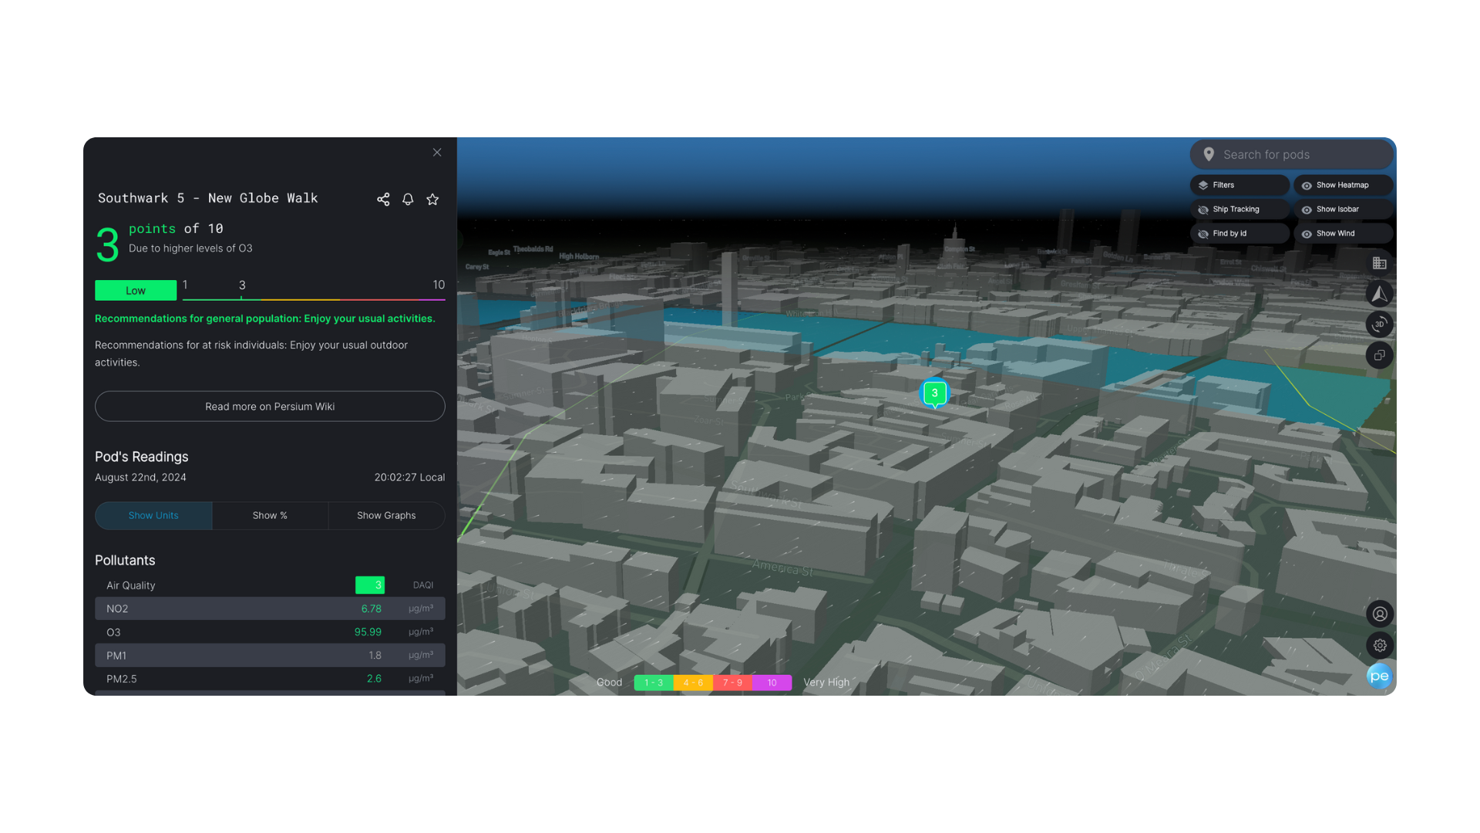Open the user account icon

(1379, 614)
